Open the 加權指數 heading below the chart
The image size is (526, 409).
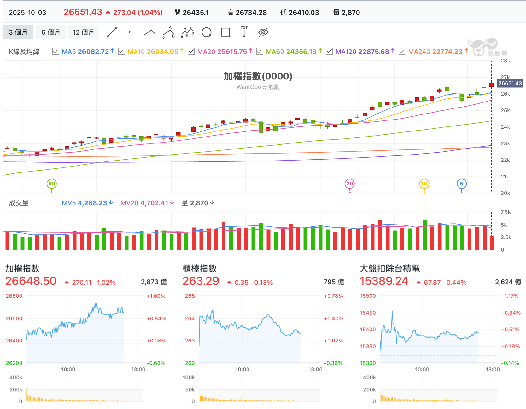coord(22,268)
